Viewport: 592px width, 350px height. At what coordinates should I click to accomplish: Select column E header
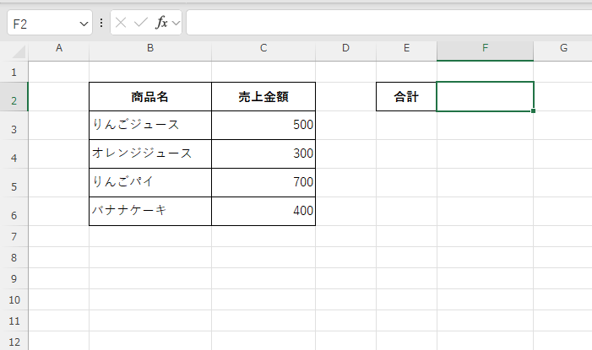click(x=406, y=51)
